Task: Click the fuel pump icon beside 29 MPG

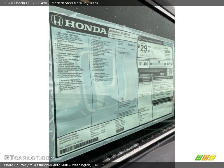Action: (139, 46)
